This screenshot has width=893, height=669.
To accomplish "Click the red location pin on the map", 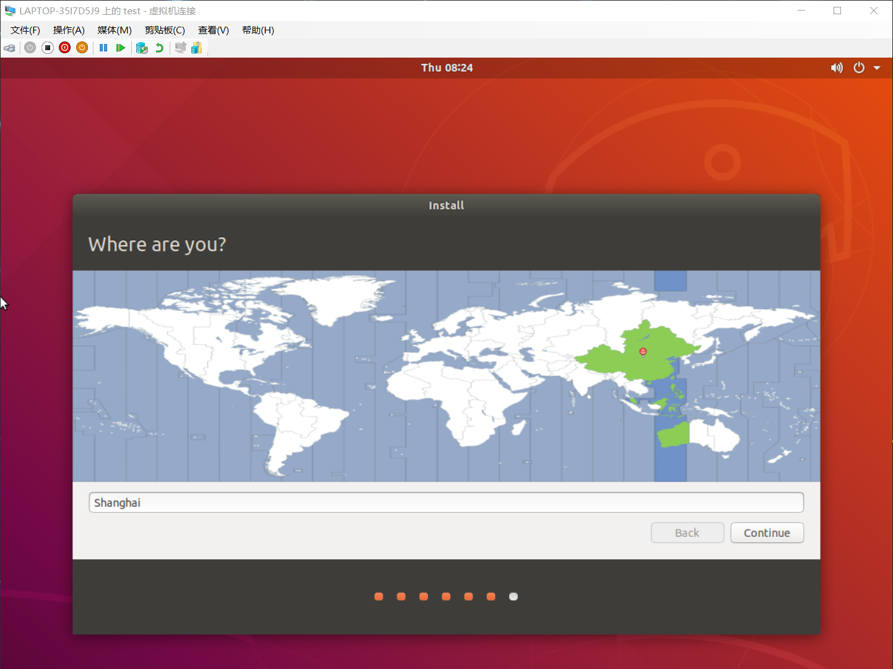I will (643, 352).
